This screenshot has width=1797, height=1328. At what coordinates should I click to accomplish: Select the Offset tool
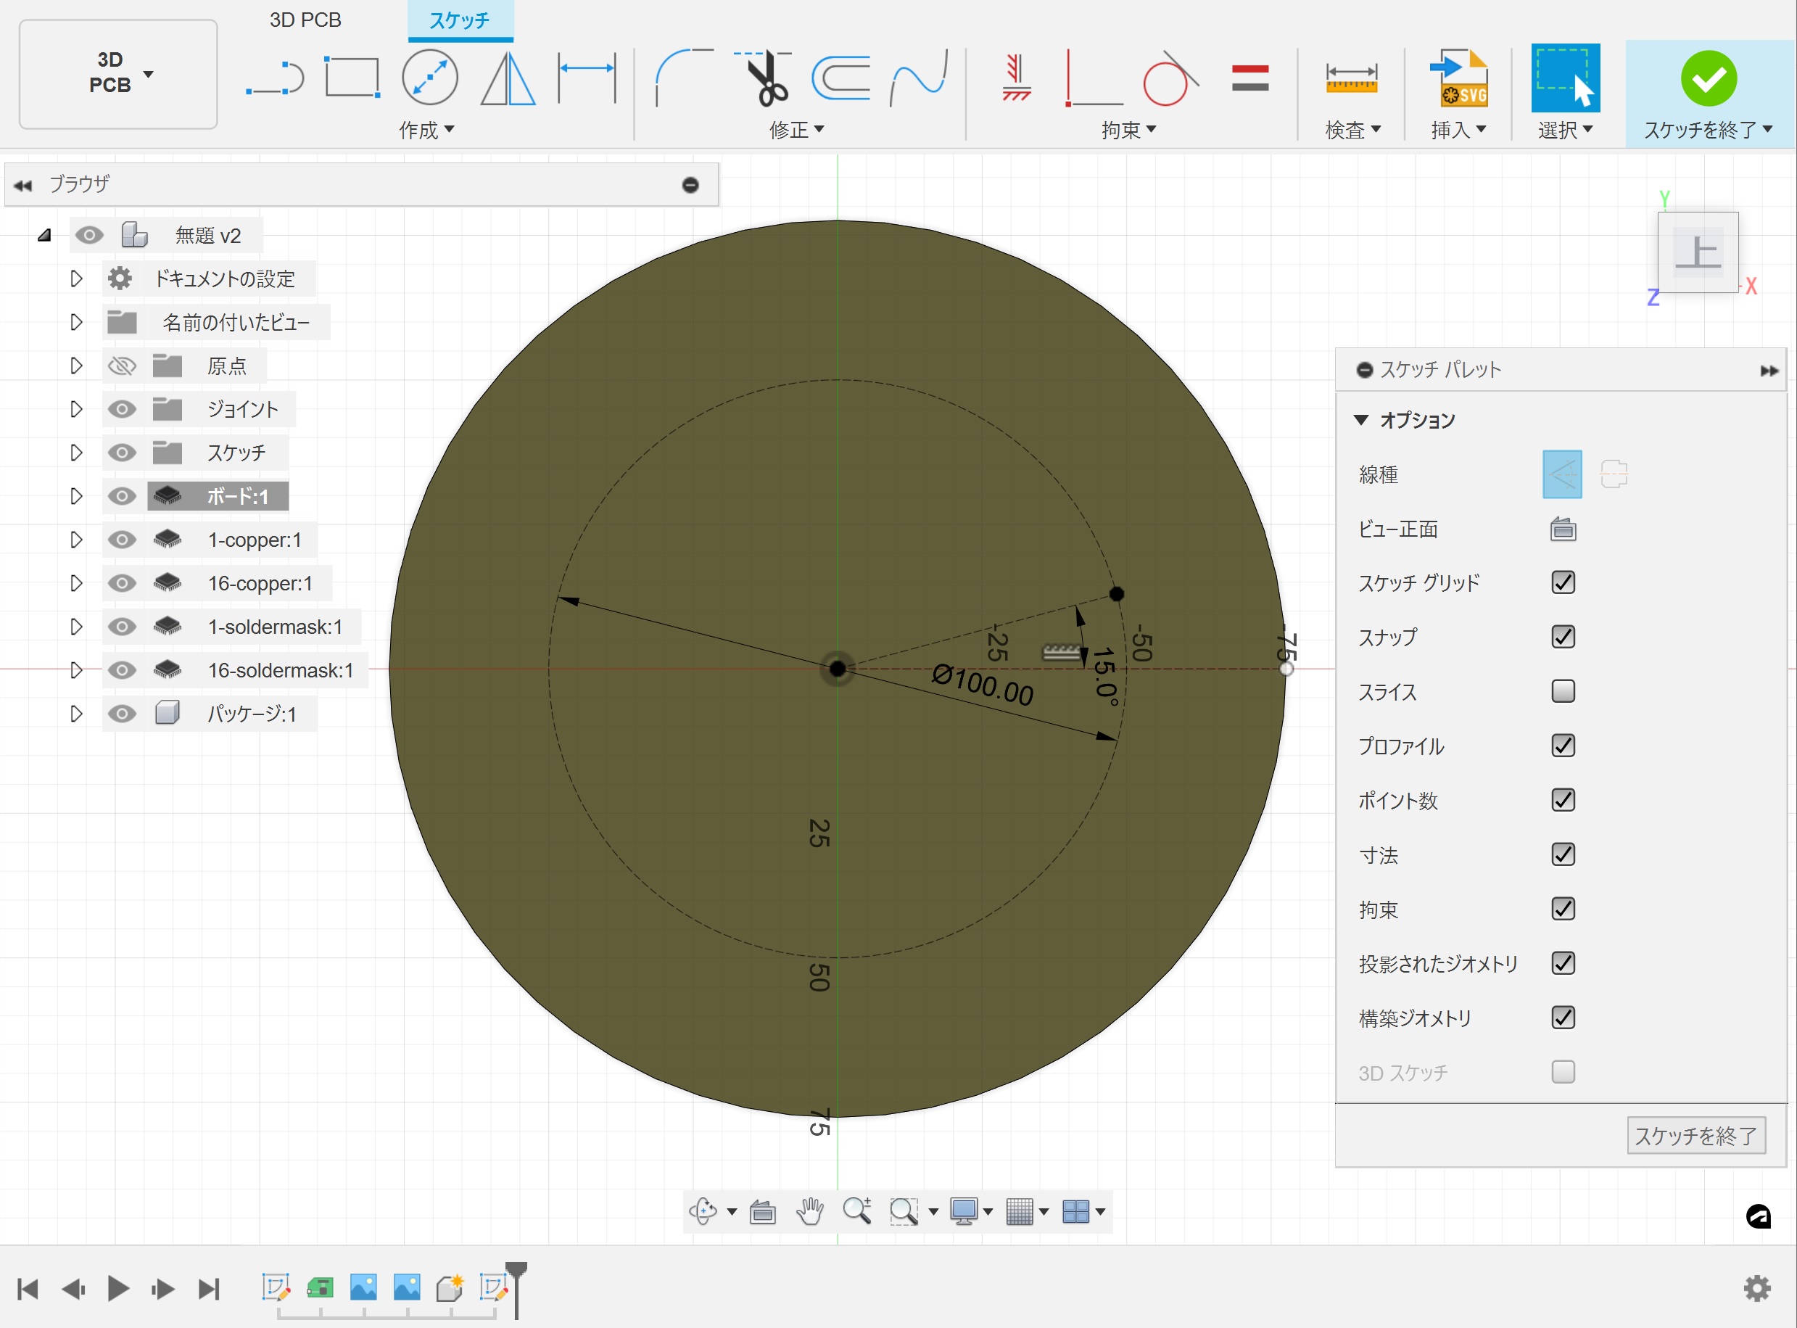click(x=841, y=78)
